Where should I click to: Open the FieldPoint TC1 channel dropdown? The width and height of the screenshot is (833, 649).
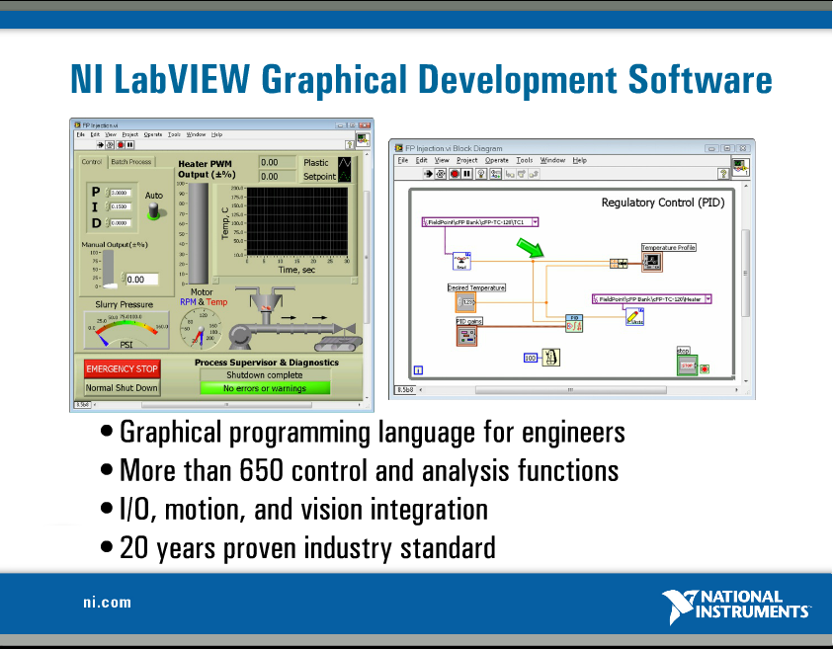[x=536, y=222]
